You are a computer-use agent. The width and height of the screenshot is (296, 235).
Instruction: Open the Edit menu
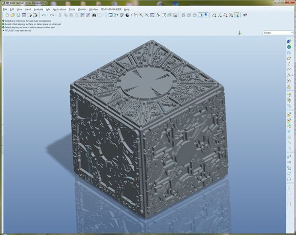click(x=12, y=9)
